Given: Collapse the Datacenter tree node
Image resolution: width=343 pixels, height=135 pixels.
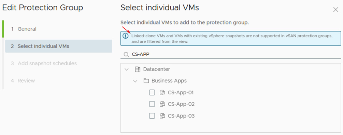Looking at the screenshot, I should pyautogui.click(x=126, y=69).
